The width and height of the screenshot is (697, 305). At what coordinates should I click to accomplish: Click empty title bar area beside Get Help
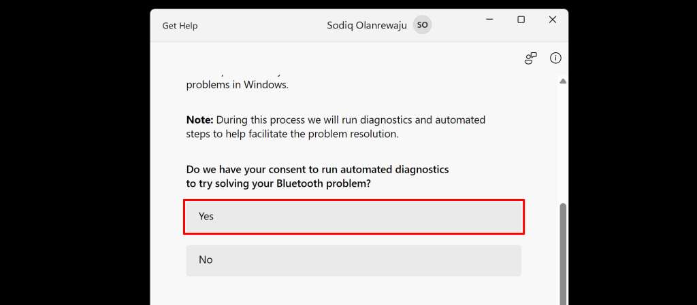(259, 25)
